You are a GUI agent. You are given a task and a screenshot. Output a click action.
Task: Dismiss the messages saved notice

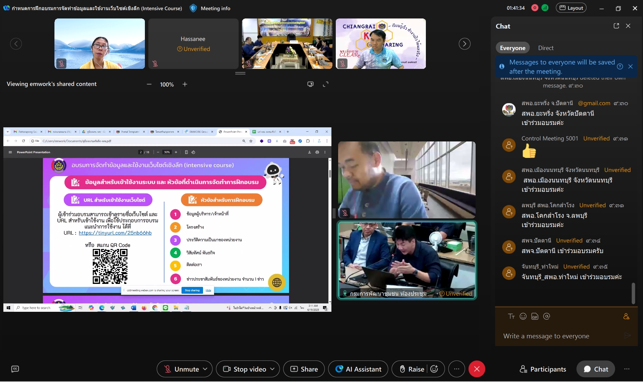tap(631, 67)
